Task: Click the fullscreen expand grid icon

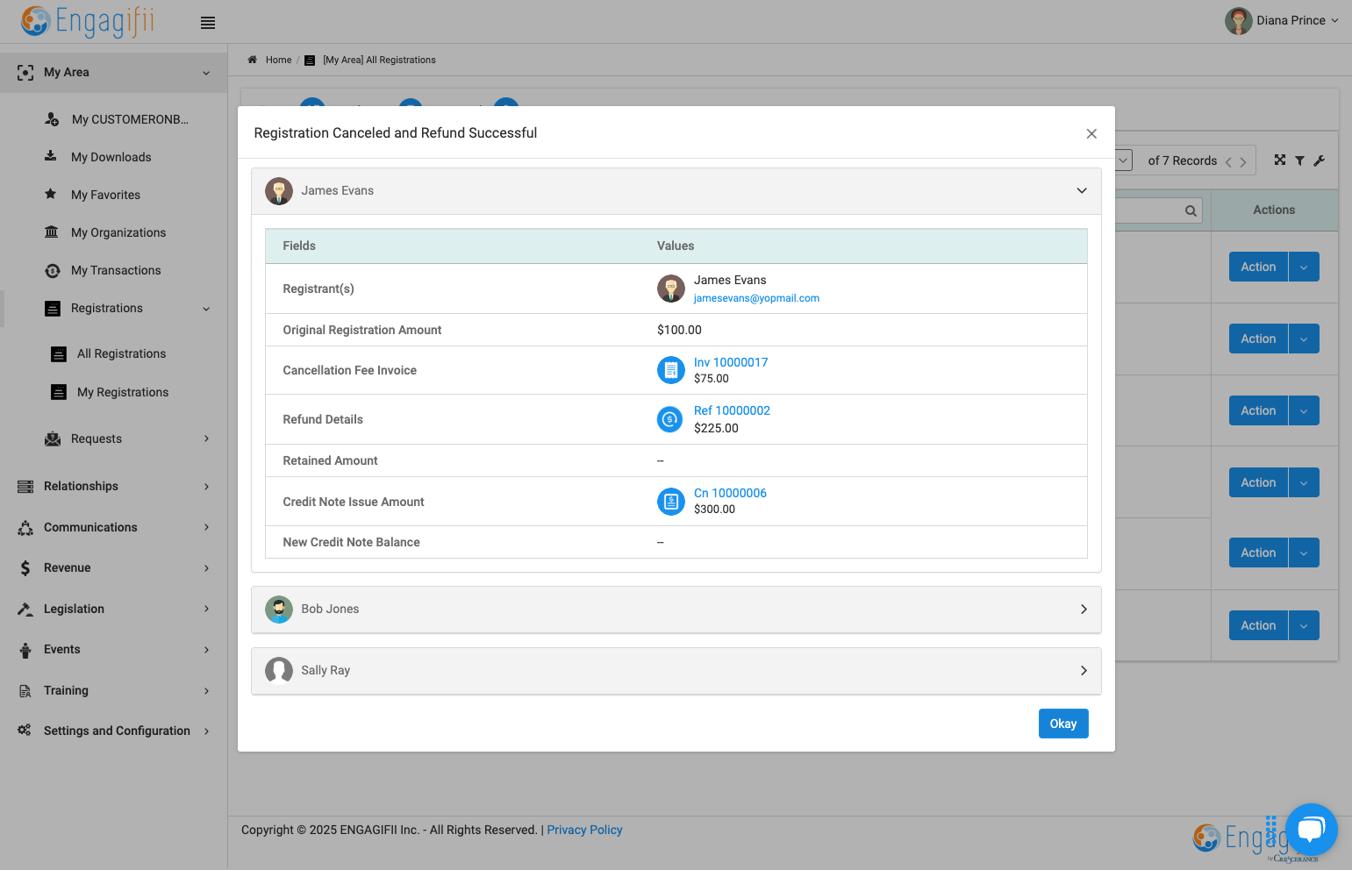Action: click(1280, 160)
